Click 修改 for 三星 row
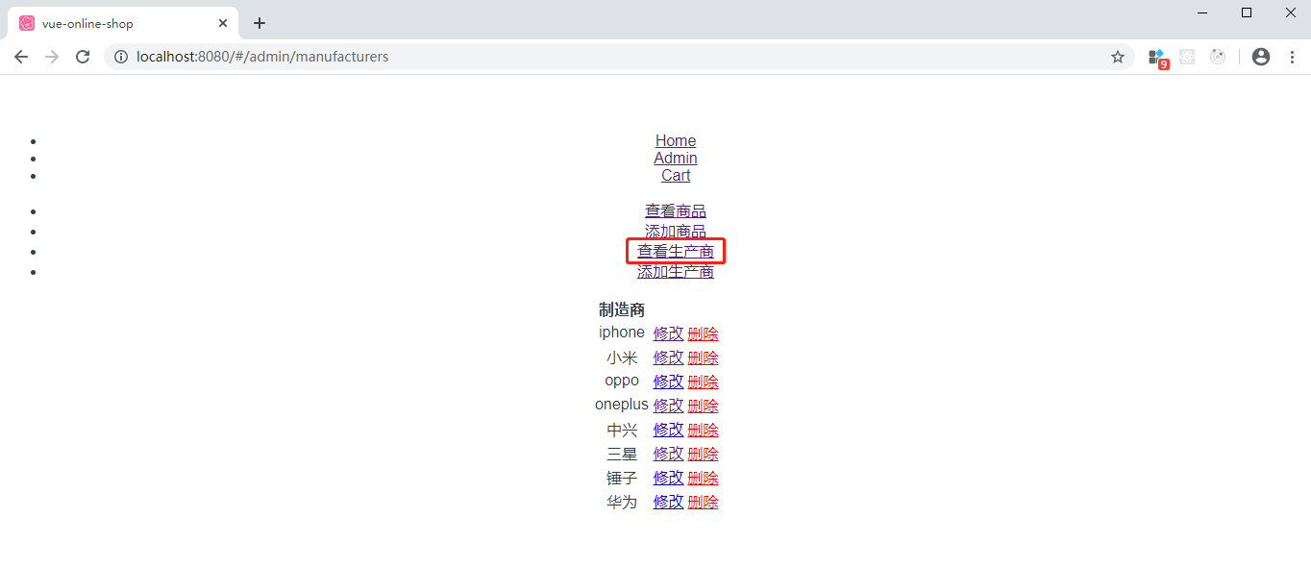Viewport: 1311px width, 567px height. pyautogui.click(x=669, y=454)
